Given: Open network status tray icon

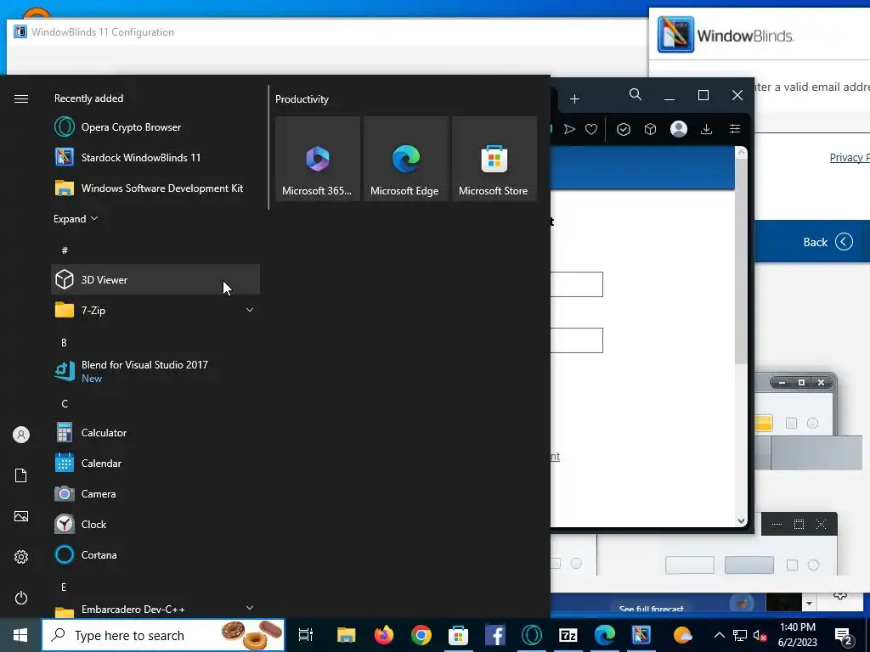Looking at the screenshot, I should [740, 635].
